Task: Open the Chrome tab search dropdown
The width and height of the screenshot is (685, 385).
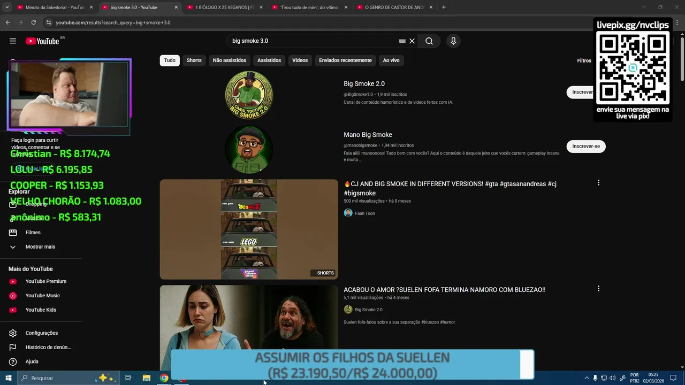Action: click(x=7, y=7)
